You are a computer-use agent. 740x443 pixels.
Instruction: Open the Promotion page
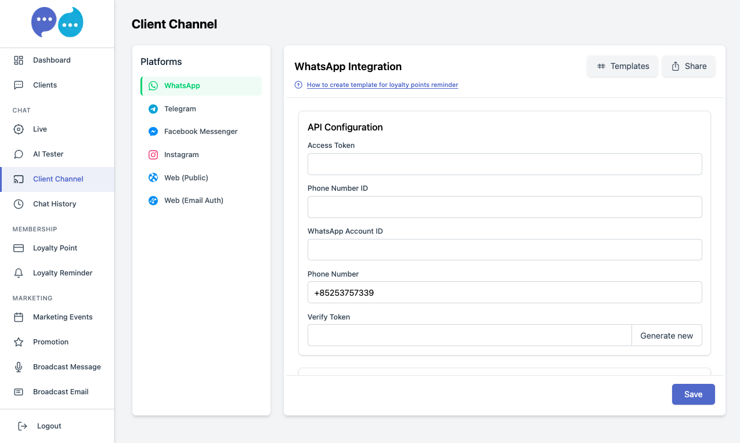point(57,342)
